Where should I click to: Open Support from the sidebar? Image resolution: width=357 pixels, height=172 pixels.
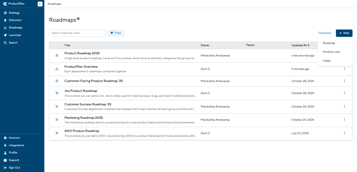14,160
